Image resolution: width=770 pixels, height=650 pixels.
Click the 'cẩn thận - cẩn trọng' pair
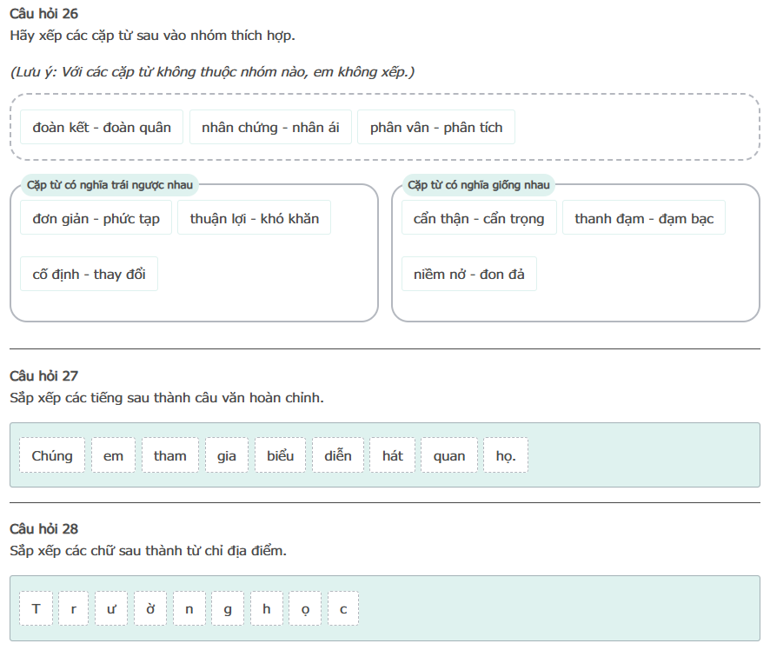(x=479, y=218)
